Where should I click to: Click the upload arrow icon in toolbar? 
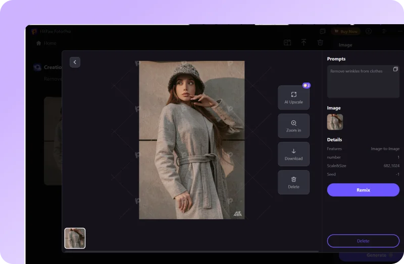[304, 43]
